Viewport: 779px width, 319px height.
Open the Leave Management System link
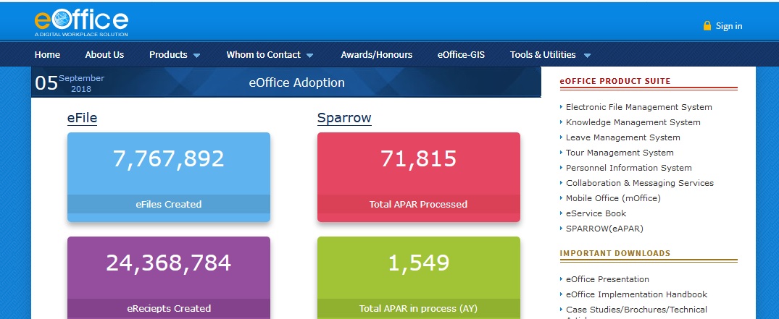pyautogui.click(x=622, y=137)
